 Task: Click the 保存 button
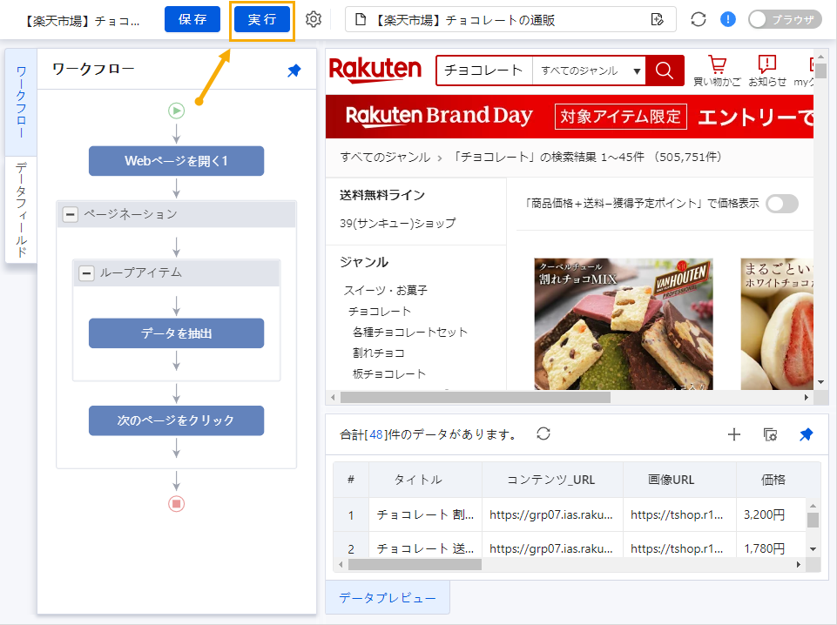click(x=192, y=19)
